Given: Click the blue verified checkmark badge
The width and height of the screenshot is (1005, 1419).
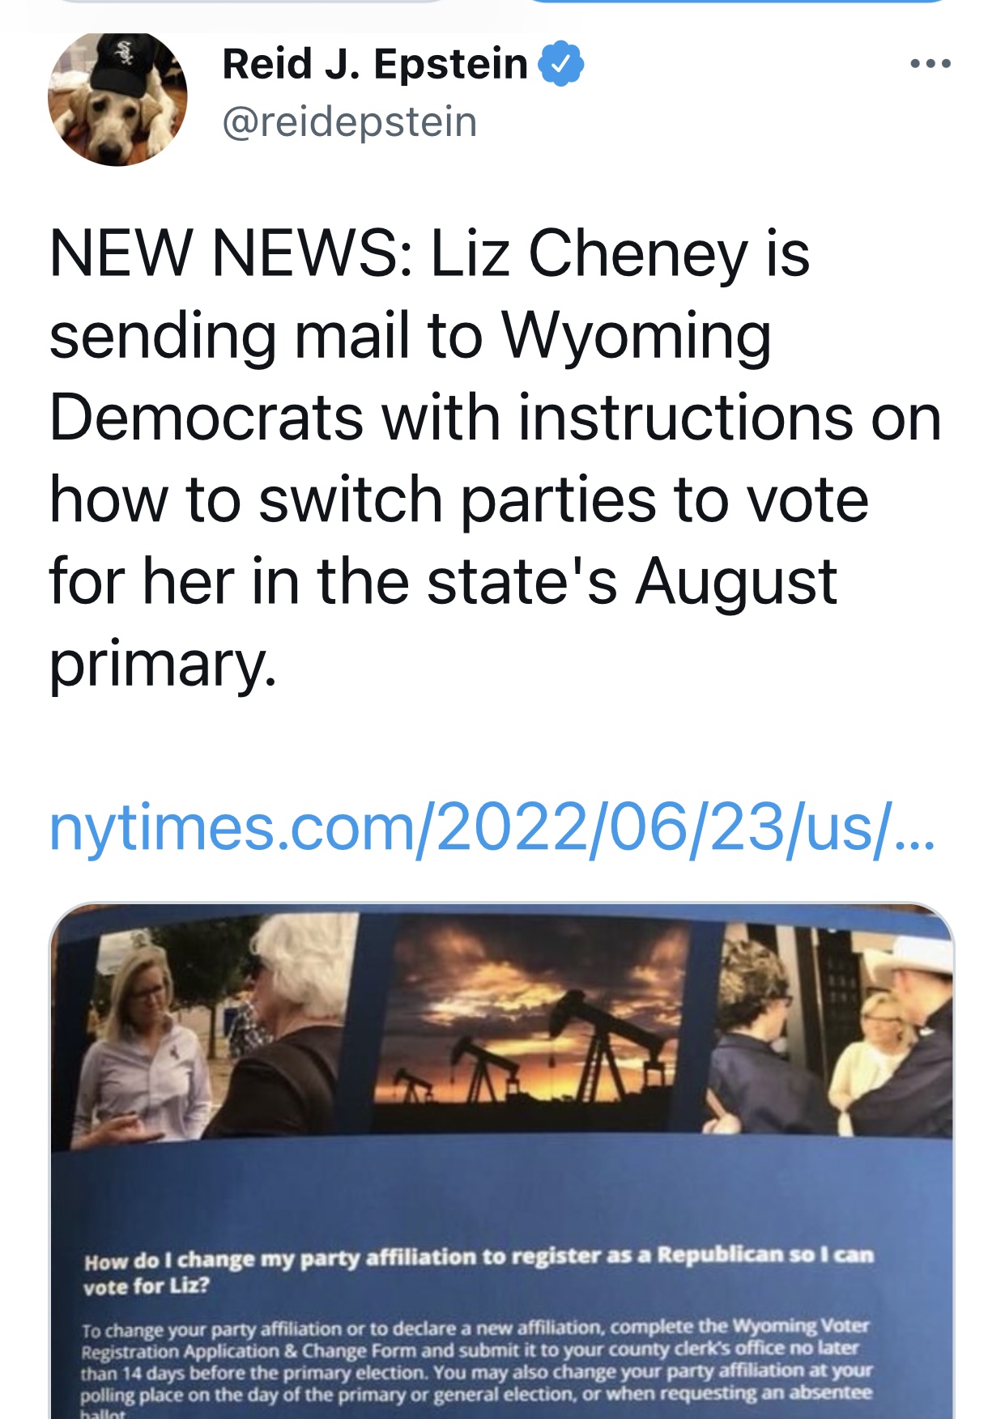Looking at the screenshot, I should [560, 63].
